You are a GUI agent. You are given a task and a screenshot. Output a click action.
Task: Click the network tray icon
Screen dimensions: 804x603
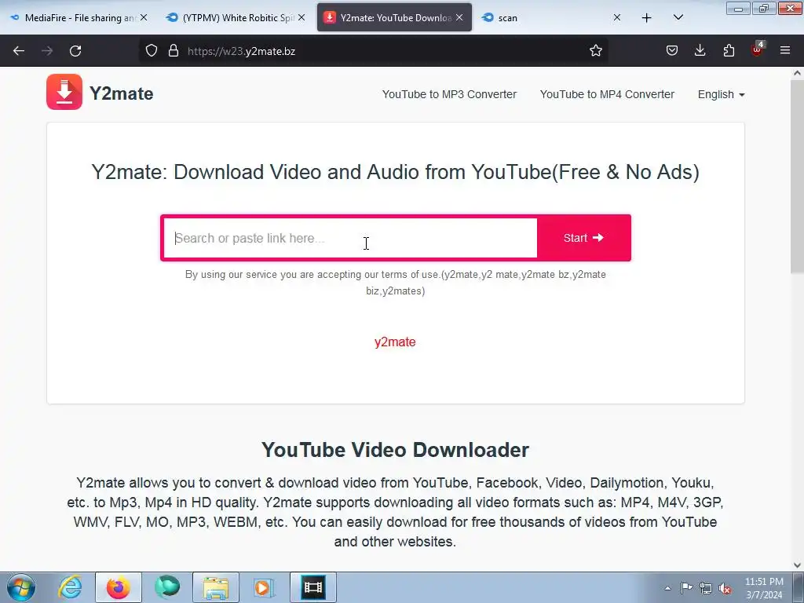click(x=706, y=588)
